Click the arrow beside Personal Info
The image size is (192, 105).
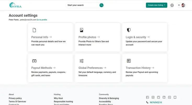50,37
